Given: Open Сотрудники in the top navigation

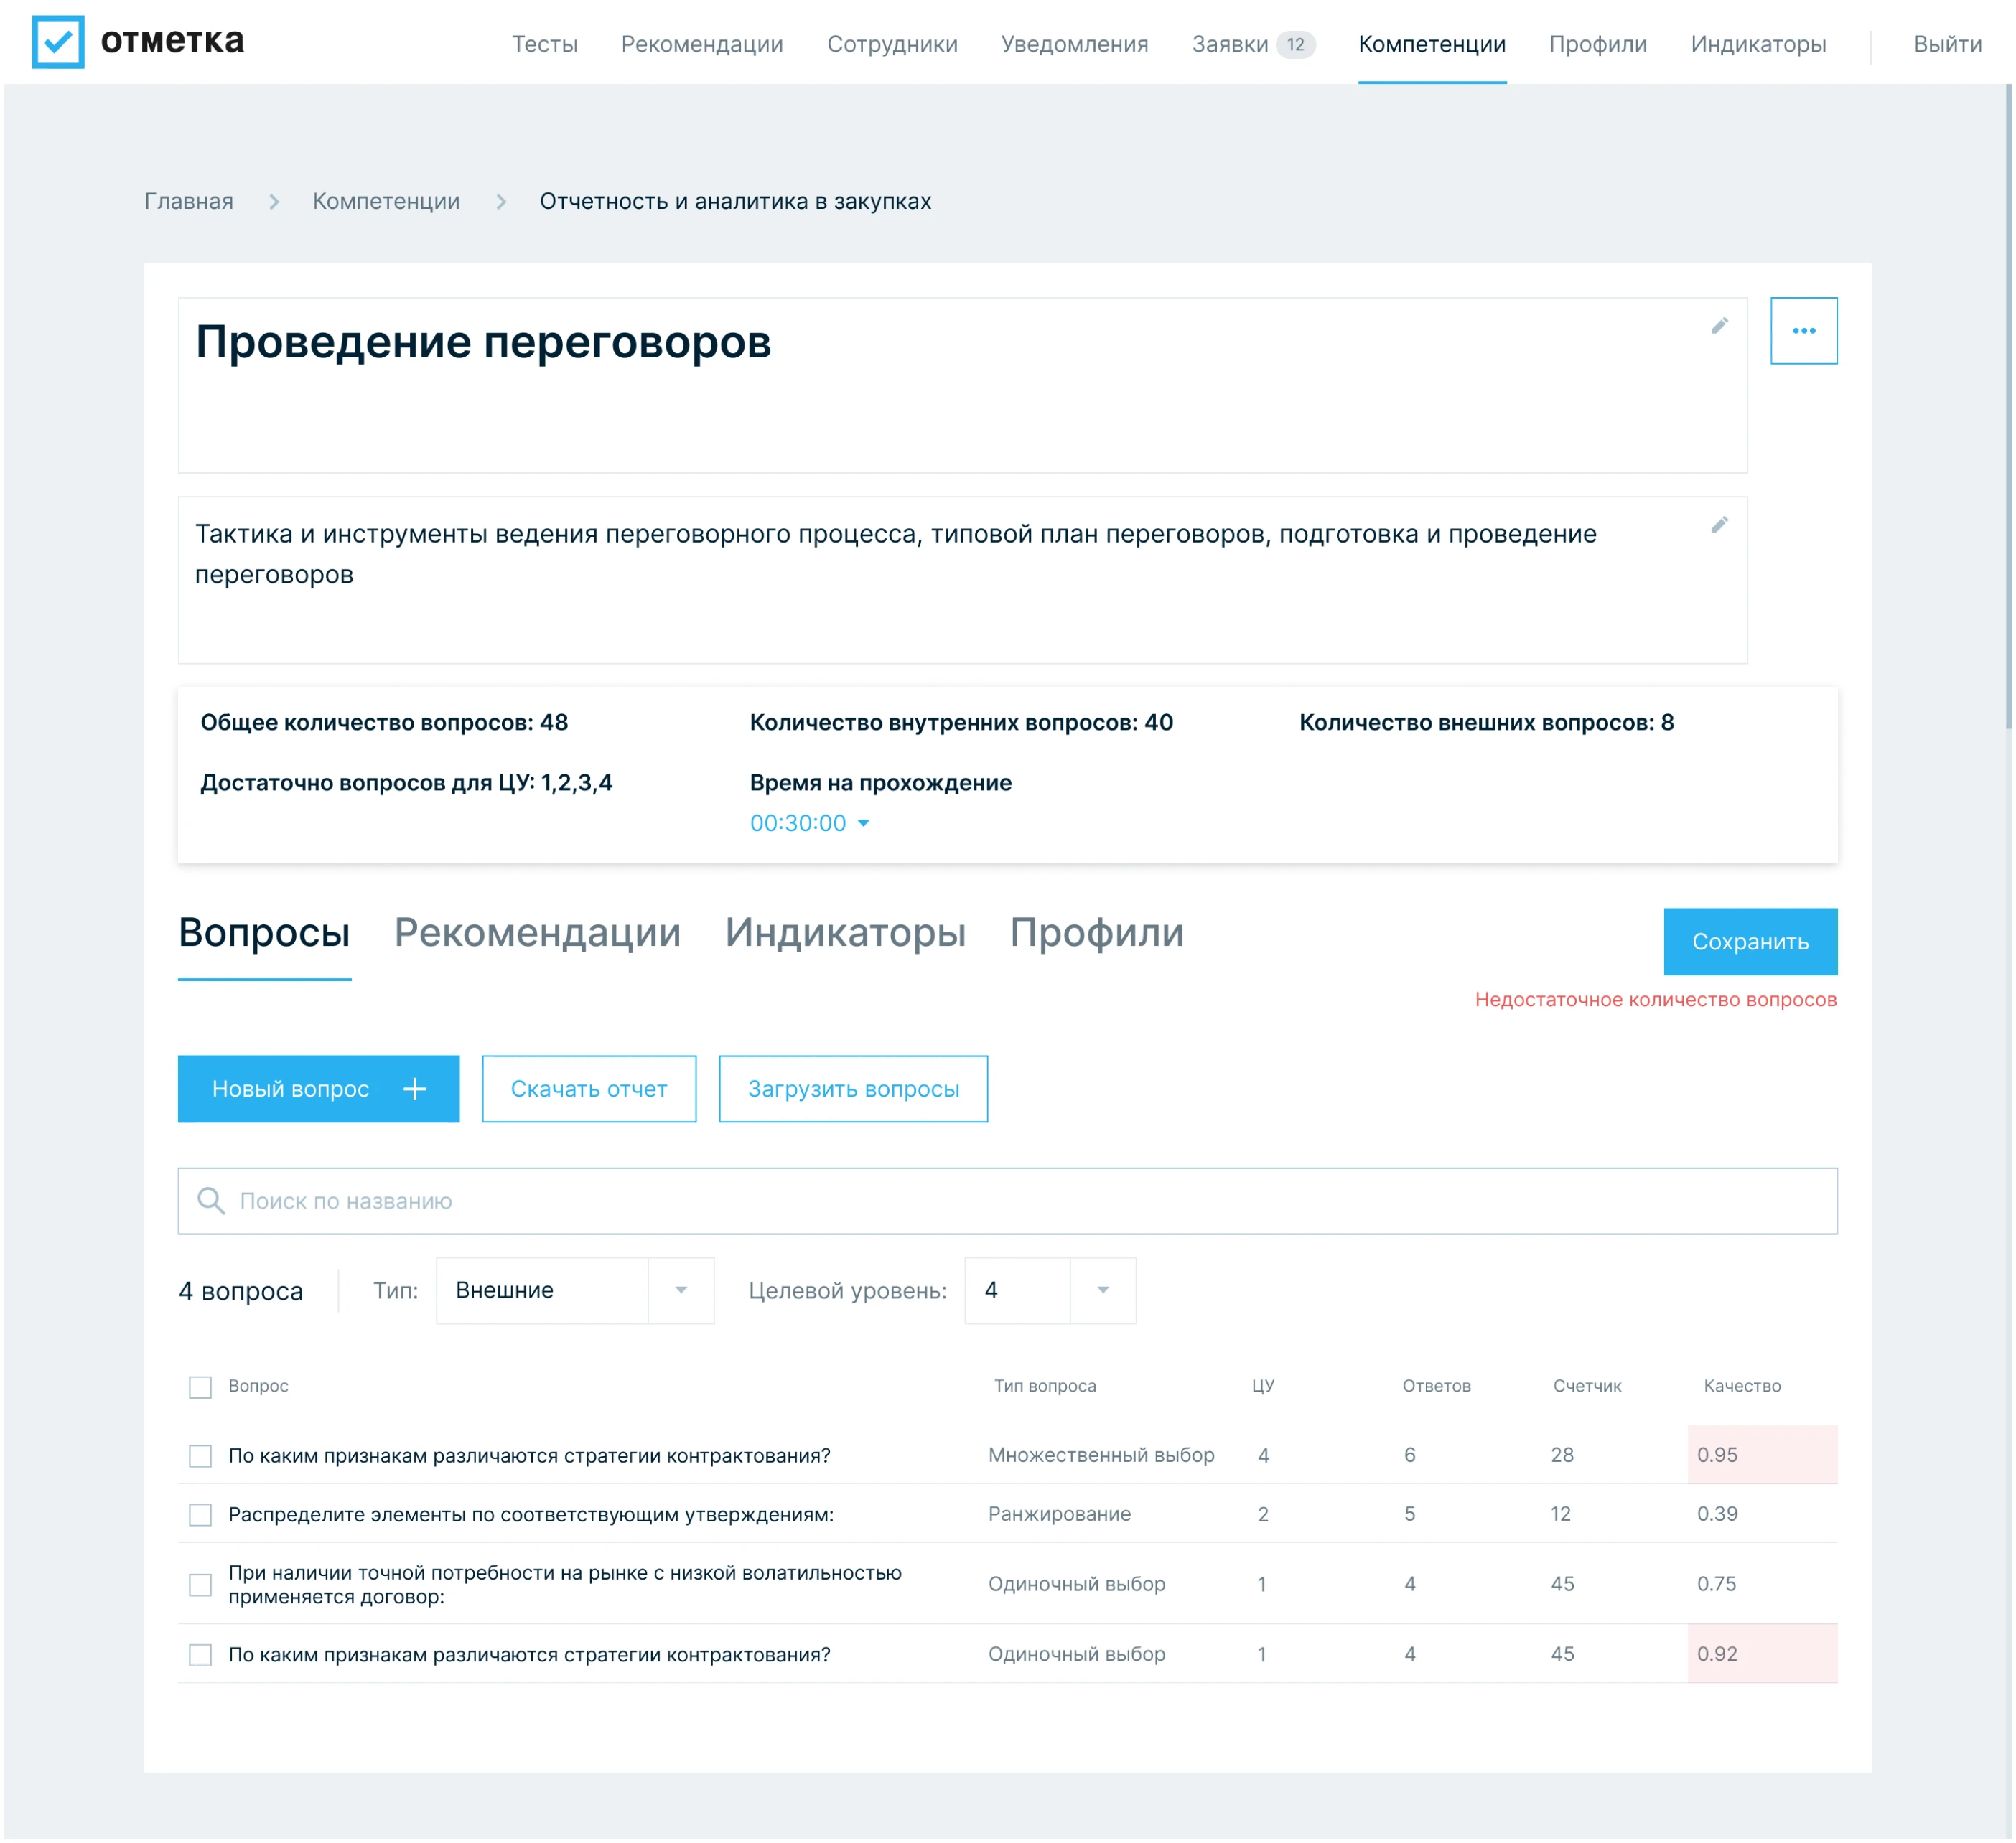Looking at the screenshot, I should (891, 44).
